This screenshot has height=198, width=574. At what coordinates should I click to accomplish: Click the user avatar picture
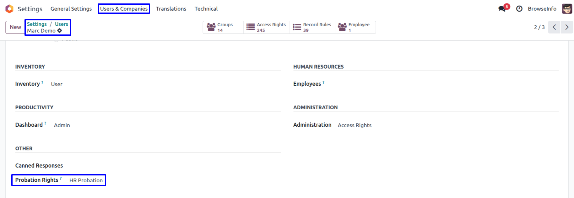pyautogui.click(x=567, y=9)
